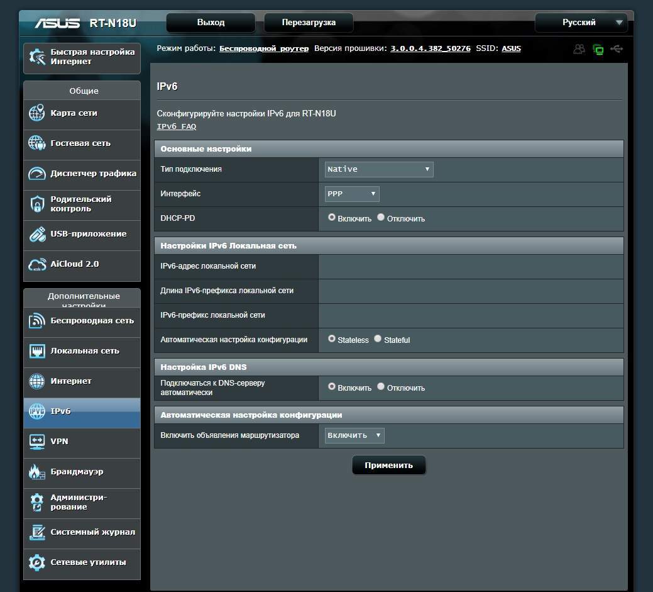The image size is (653, 592).
Task: Click the Беспроводной роутер mode link
Action: pos(264,48)
